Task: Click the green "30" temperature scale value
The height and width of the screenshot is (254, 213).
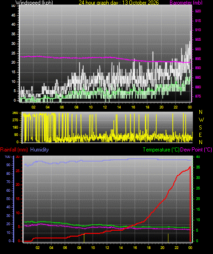Action: (198, 178)
